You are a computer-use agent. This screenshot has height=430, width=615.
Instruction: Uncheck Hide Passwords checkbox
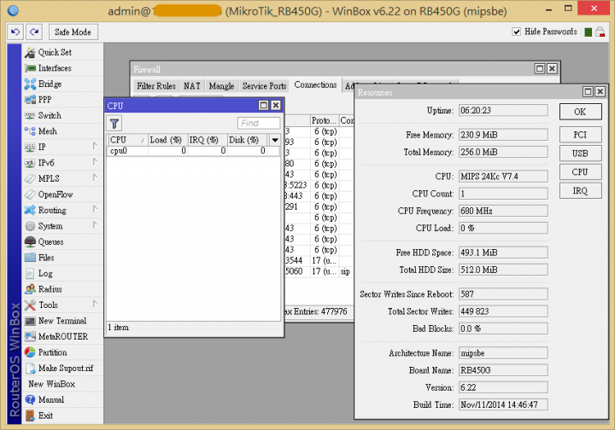tap(517, 32)
